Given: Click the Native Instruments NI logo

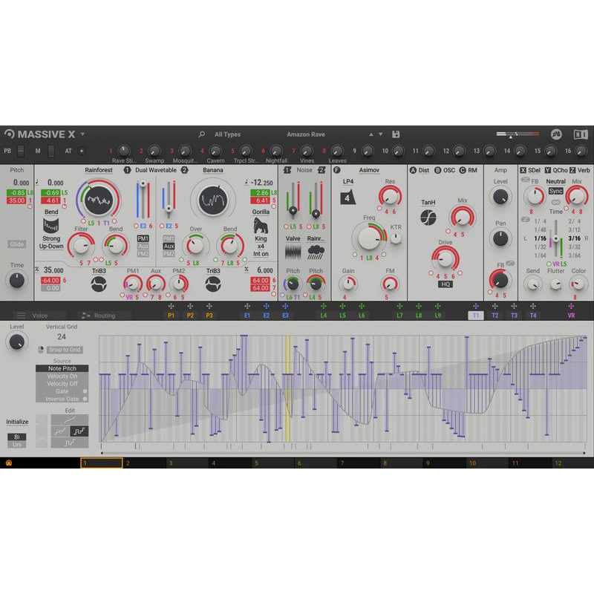Looking at the screenshot, I should (x=581, y=134).
